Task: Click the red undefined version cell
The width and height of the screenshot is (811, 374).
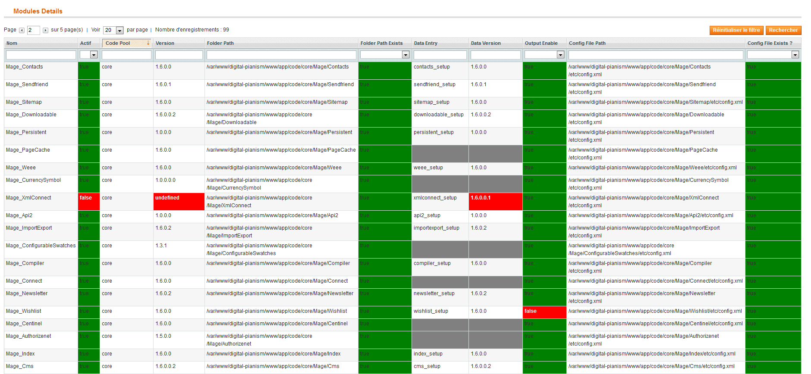Action: [x=179, y=202]
